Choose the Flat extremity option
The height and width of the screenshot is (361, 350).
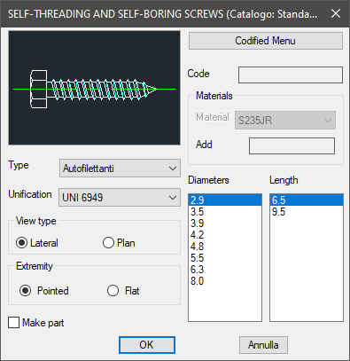click(123, 291)
